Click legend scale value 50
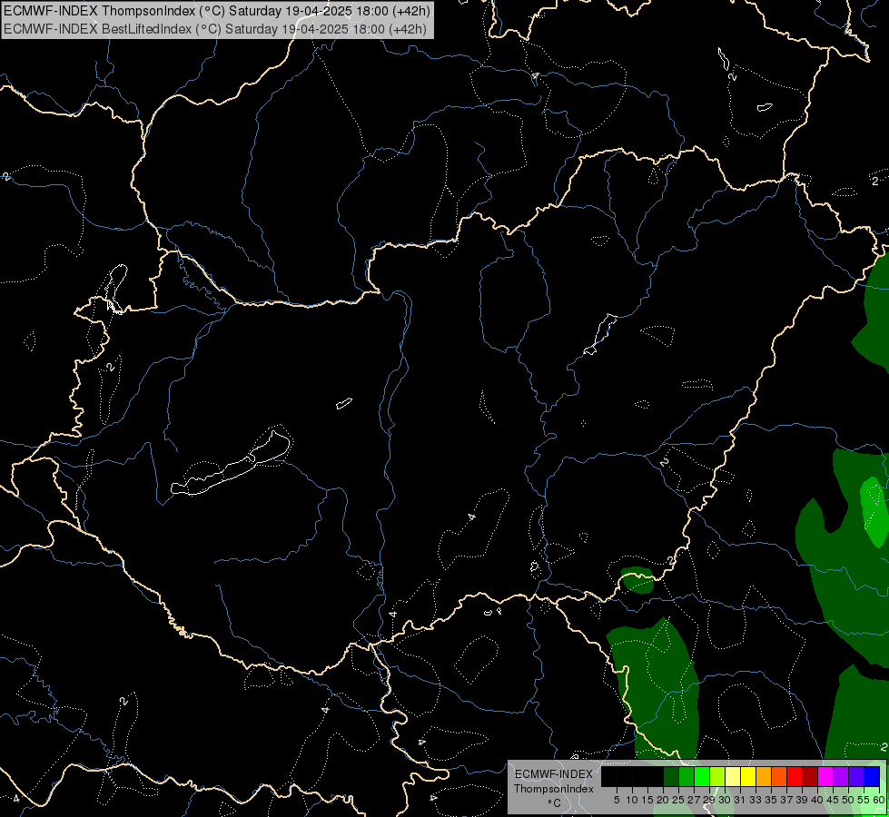This screenshot has width=889, height=817. (x=847, y=800)
